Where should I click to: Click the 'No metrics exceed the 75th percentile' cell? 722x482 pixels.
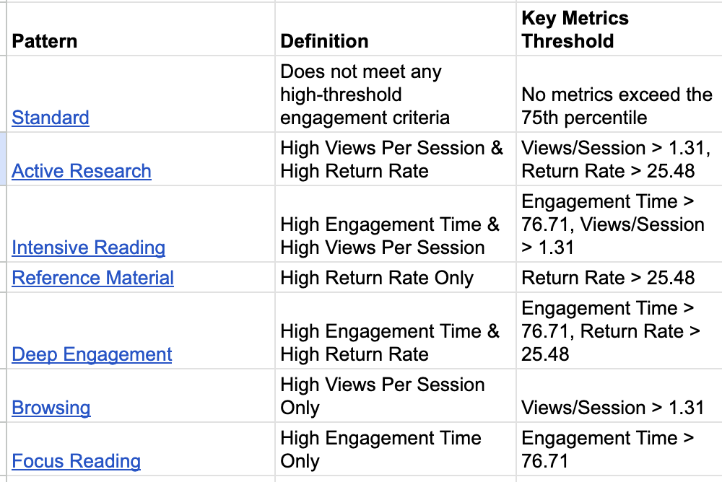(617, 106)
